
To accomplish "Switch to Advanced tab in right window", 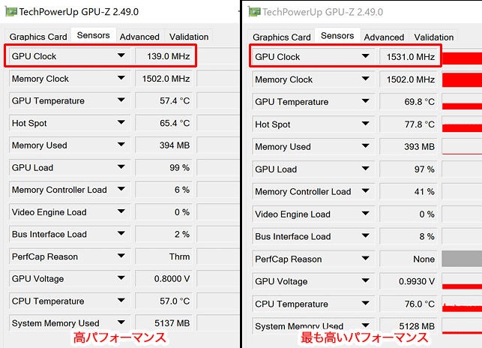I will (x=384, y=37).
